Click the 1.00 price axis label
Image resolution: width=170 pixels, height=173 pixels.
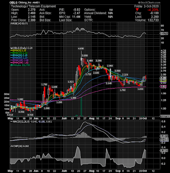(164, 109)
